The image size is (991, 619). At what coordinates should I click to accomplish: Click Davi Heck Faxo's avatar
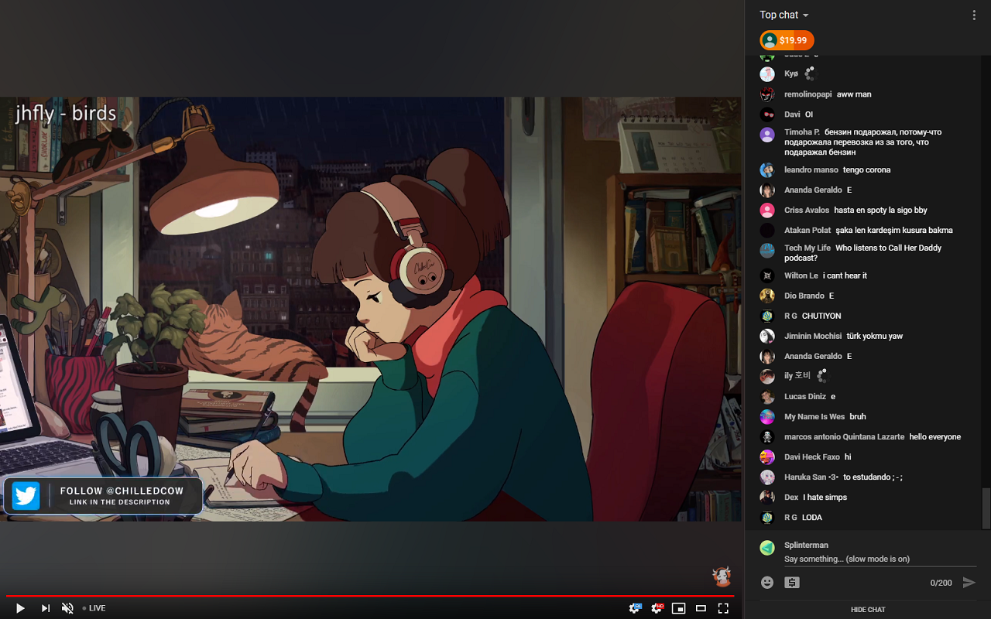pos(767,457)
